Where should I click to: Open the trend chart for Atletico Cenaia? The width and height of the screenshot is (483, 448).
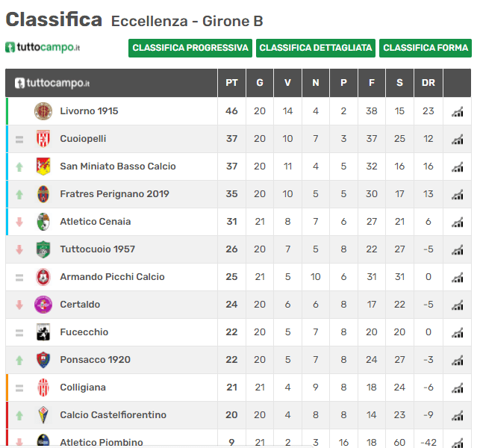(458, 223)
